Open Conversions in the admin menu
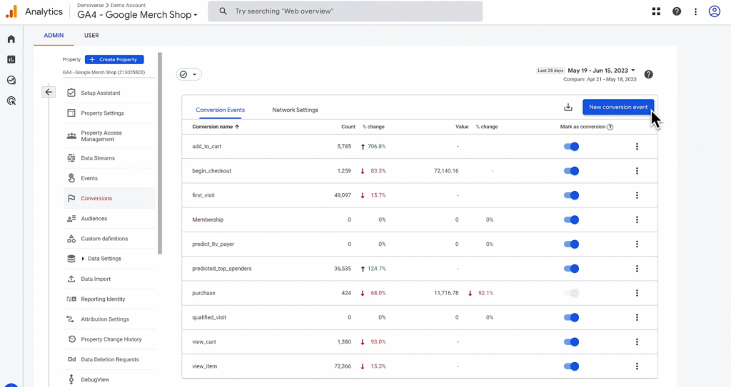The width and height of the screenshot is (731, 387). click(x=109, y=198)
